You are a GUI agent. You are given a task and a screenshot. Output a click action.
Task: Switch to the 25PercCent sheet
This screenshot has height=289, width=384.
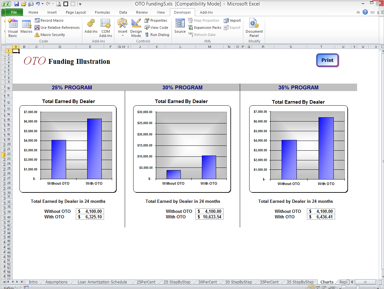pyautogui.click(x=146, y=282)
